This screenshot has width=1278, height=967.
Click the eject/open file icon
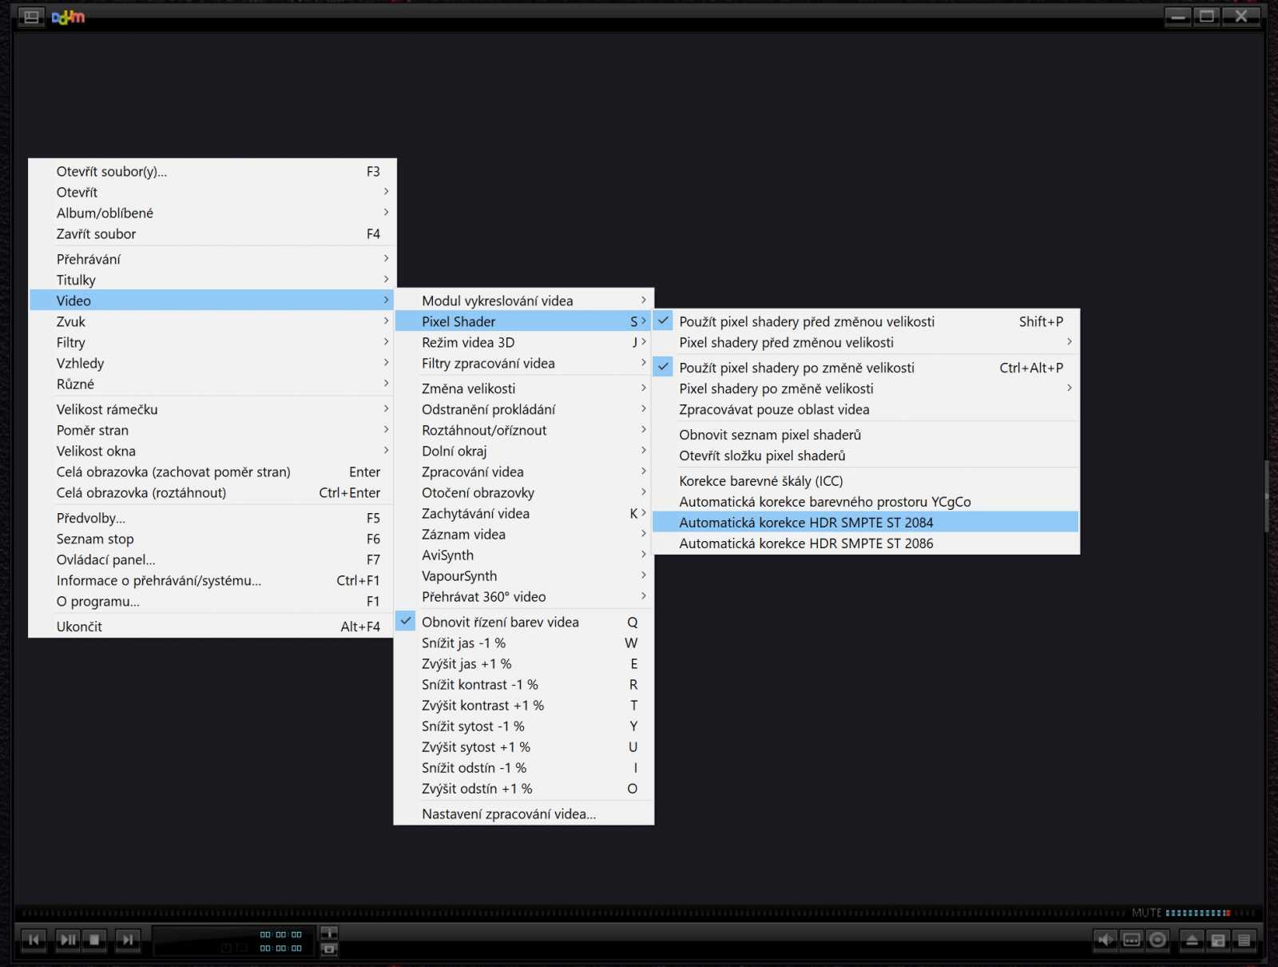pos(1192,940)
